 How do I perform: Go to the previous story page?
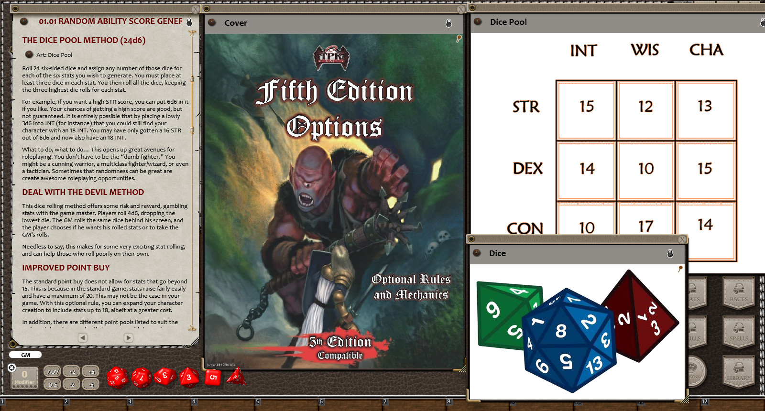[83, 338]
